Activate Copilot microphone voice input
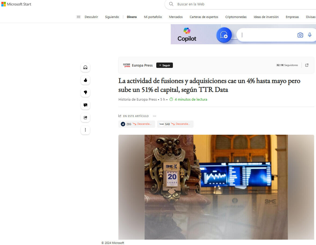 pos(310,35)
